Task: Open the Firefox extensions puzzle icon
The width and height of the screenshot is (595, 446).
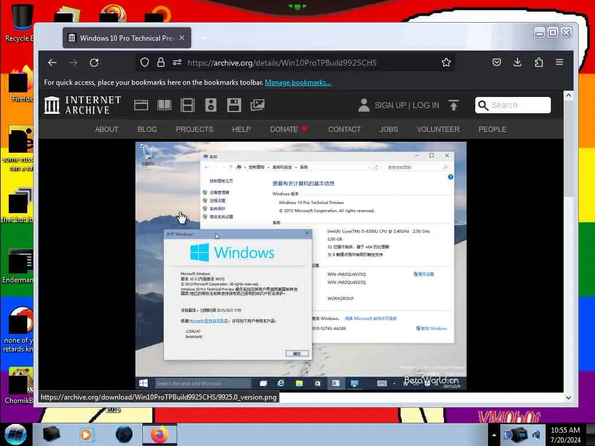Action: point(539,62)
